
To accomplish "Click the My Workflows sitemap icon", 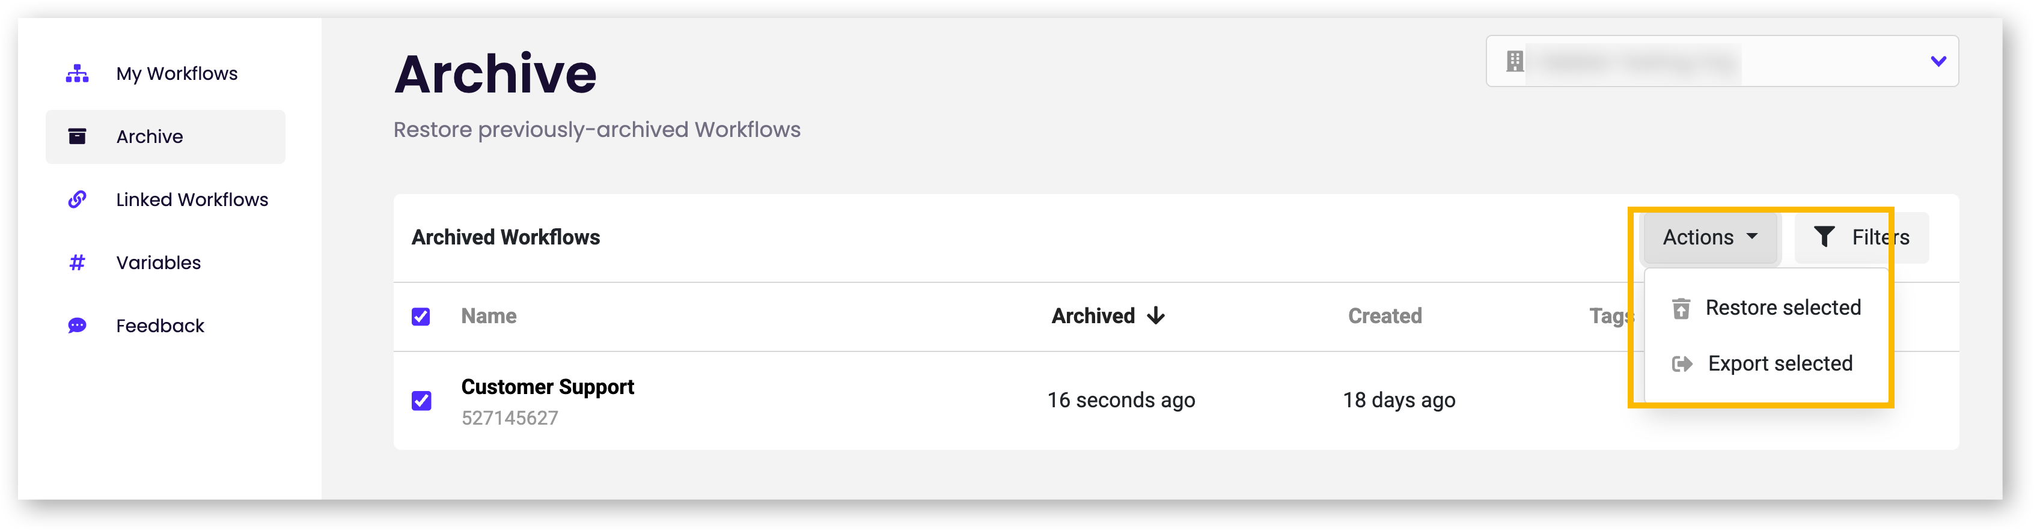I will click(76, 73).
